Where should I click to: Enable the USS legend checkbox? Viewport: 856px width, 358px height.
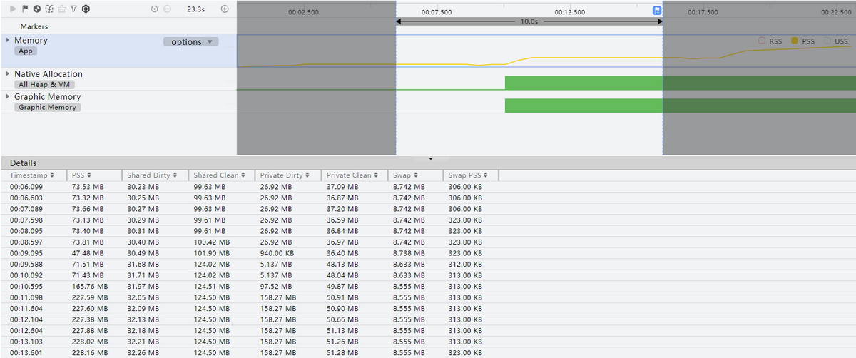[x=827, y=41]
